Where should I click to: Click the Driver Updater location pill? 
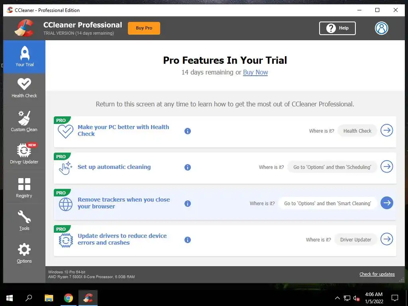point(356,239)
